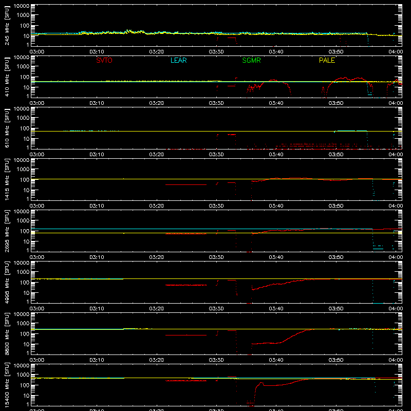The image size is (411, 411).
Task: Click 03:10 time label below 4995 MHz plot
Action: (x=97, y=309)
